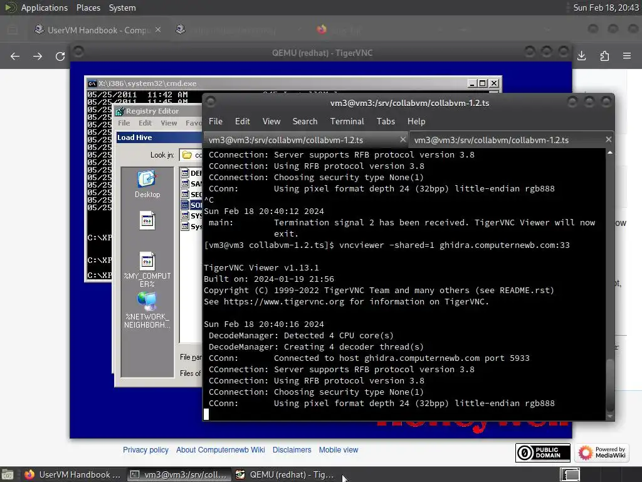Open View menu in terminal window
642x482 pixels.
click(x=271, y=121)
